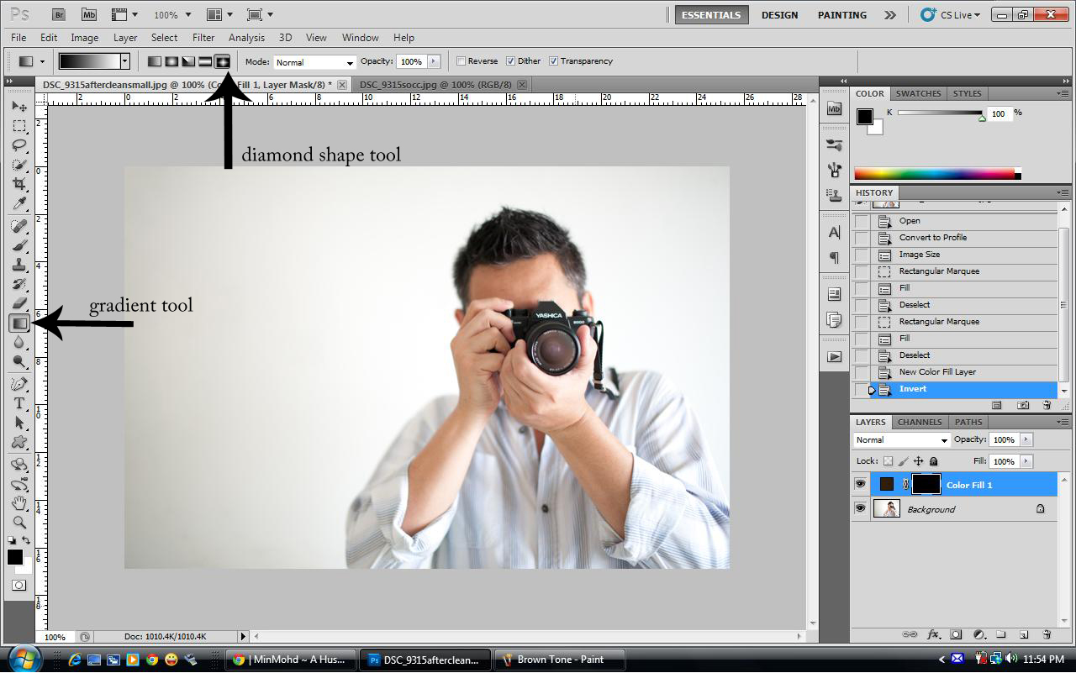Click the Painting workspace button
The width and height of the screenshot is (1076, 673).
(841, 15)
